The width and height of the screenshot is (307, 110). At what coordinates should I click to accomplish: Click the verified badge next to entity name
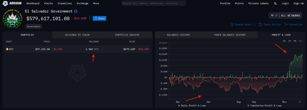tap(76, 11)
